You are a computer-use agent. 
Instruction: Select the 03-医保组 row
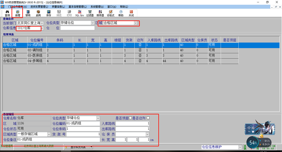click(x=121, y=55)
